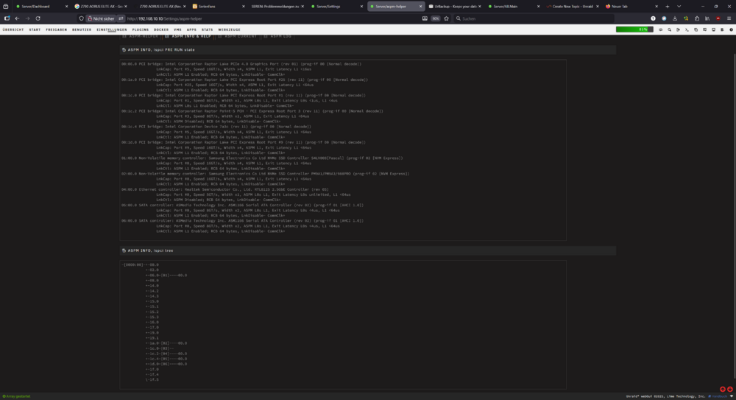The image size is (736, 400).
Task: Switch to the ASPM-HELPER sub tab
Action: click(x=141, y=36)
